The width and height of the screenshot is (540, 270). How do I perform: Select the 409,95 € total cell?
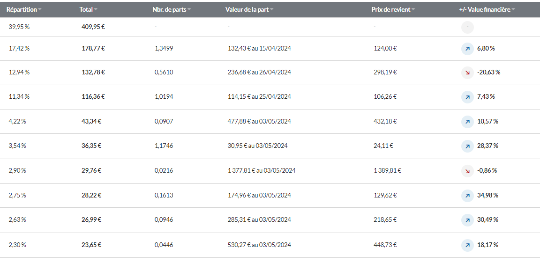93,27
